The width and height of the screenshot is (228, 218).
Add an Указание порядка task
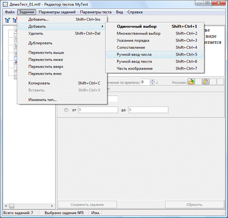pos(155,40)
